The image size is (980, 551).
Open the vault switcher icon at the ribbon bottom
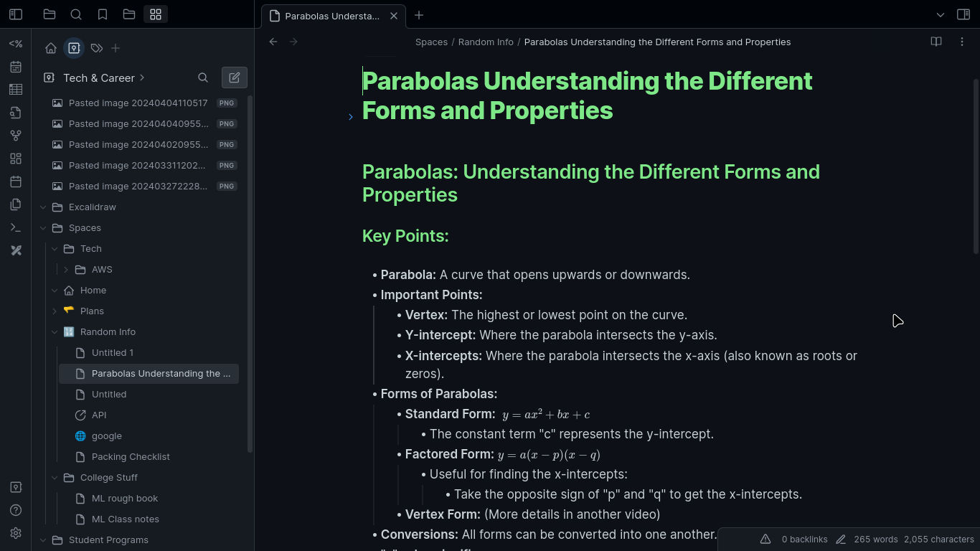tap(16, 487)
